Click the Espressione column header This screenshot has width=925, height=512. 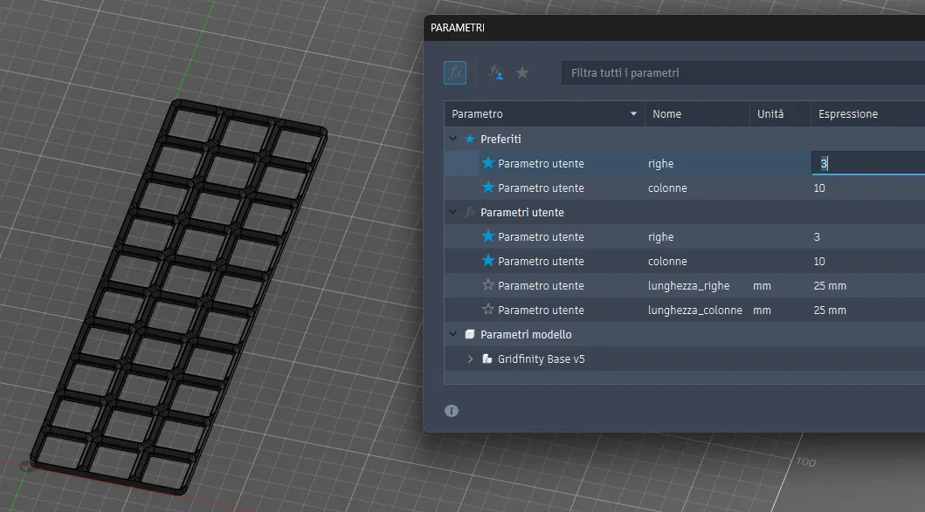click(x=867, y=113)
